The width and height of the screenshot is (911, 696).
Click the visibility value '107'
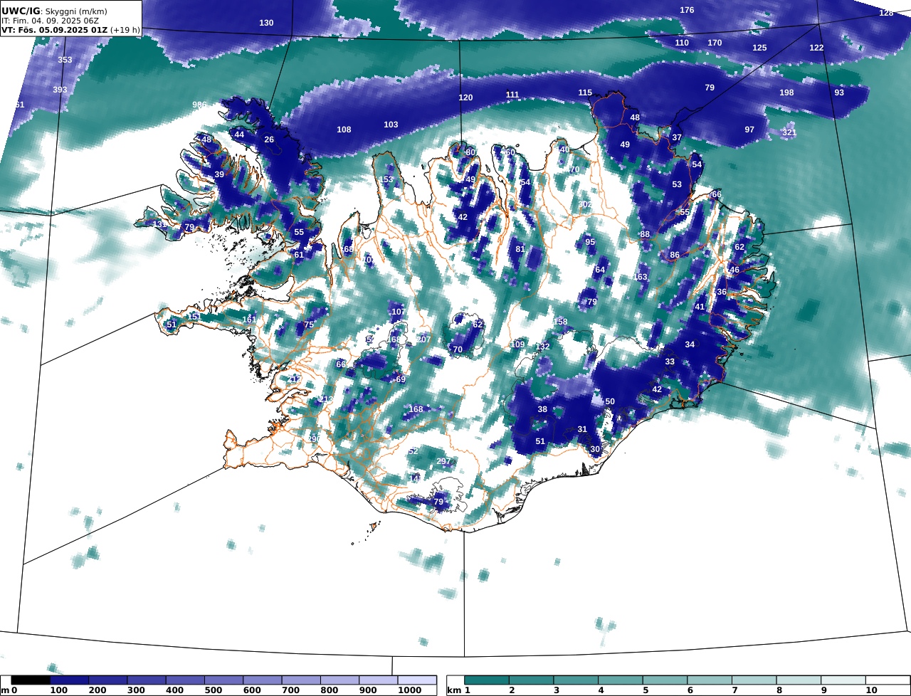pyautogui.click(x=399, y=312)
